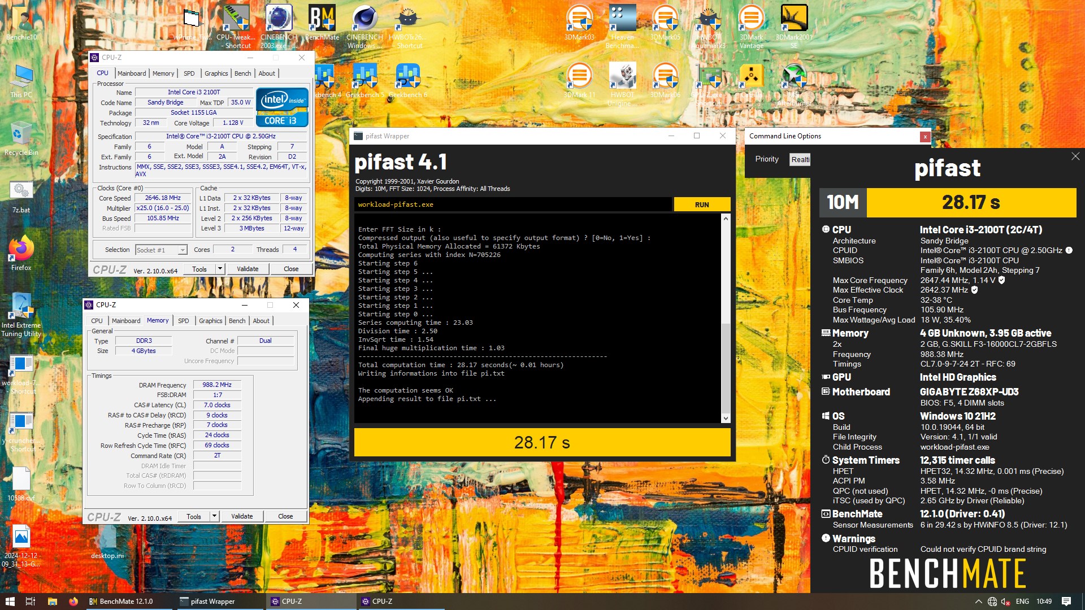Viewport: 1085px width, 610px height.
Task: Switch to CPU tab in lower CPU-Z
Action: pyautogui.click(x=97, y=321)
